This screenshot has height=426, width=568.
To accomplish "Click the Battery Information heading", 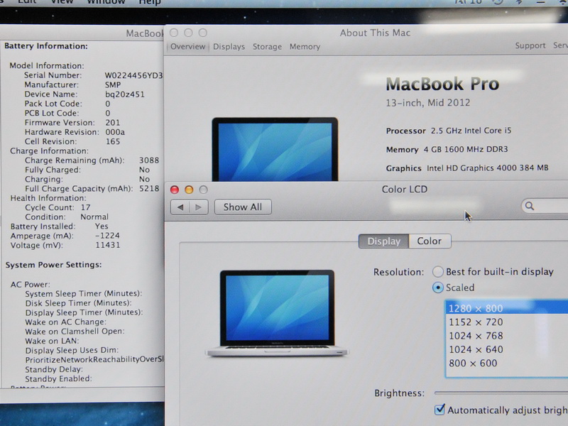I will click(x=46, y=46).
